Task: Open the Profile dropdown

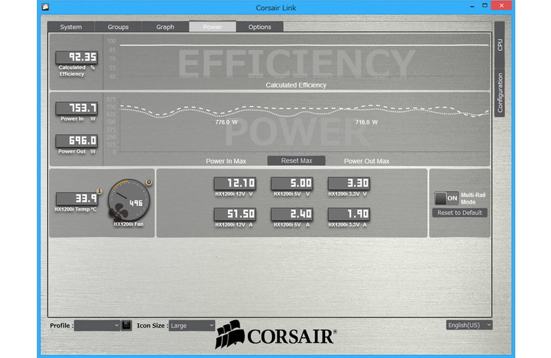Action: click(97, 326)
